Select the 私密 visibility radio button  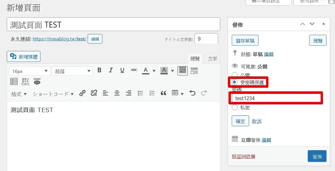pyautogui.click(x=234, y=107)
